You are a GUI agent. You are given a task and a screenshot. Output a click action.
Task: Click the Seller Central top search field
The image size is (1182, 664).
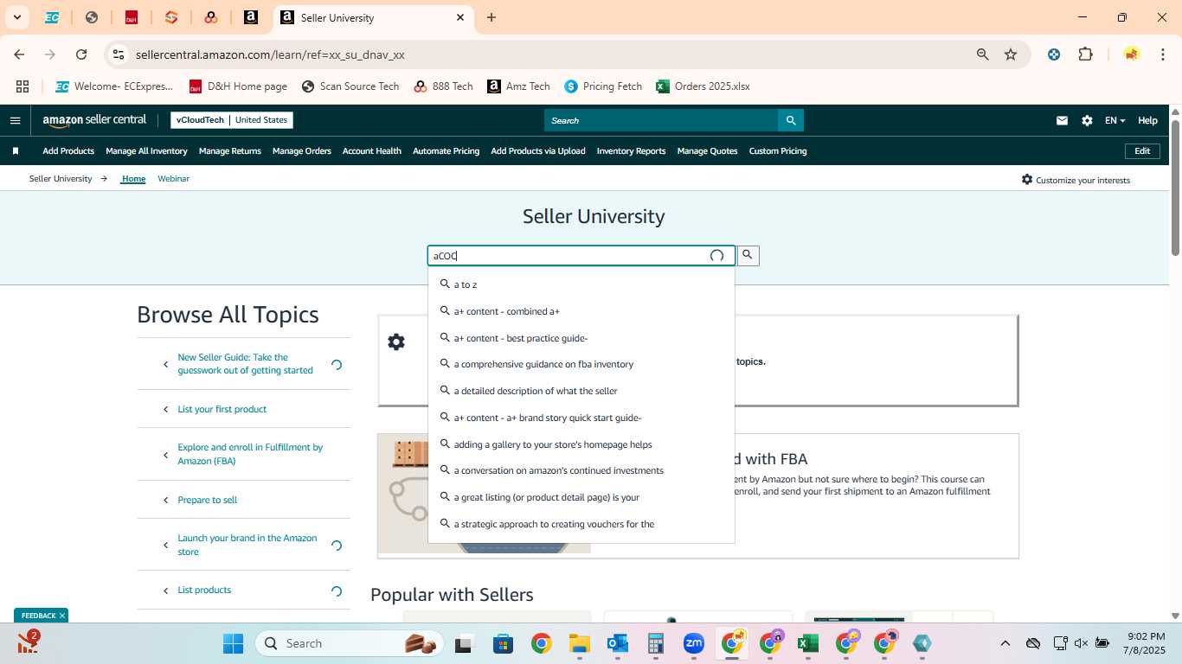pyautogui.click(x=661, y=120)
